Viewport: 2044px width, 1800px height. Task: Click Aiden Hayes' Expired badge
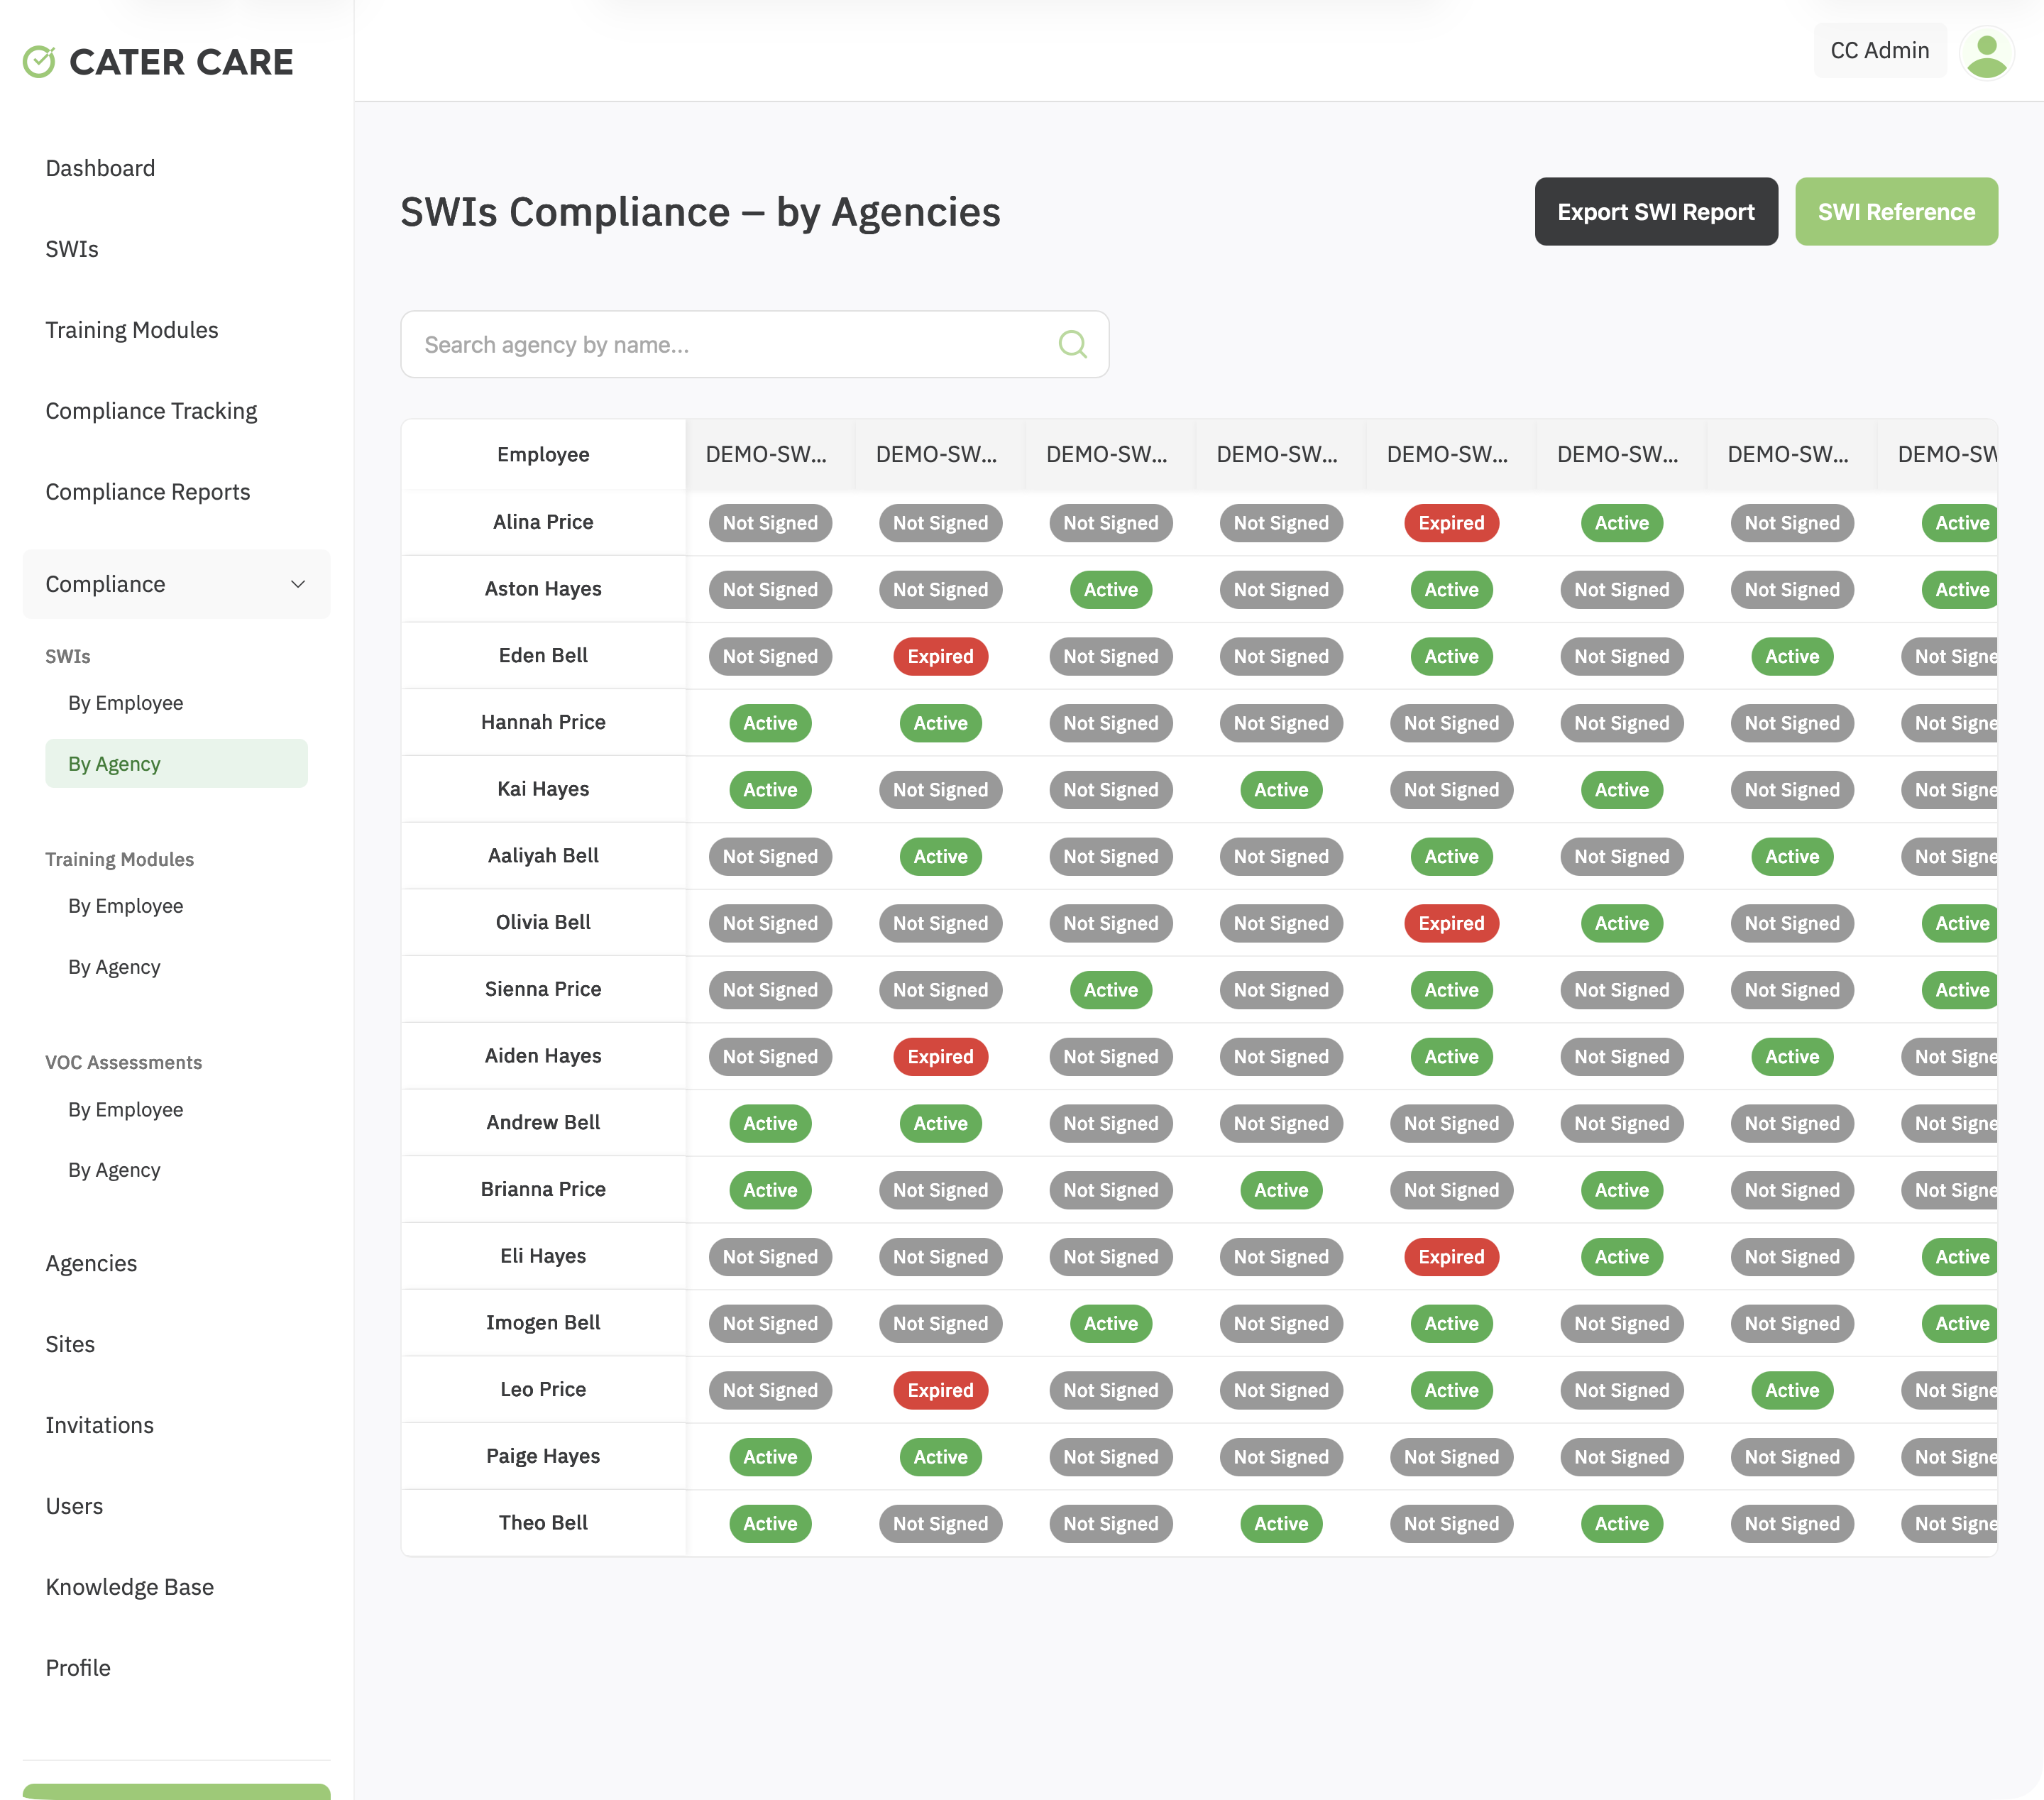tap(940, 1056)
